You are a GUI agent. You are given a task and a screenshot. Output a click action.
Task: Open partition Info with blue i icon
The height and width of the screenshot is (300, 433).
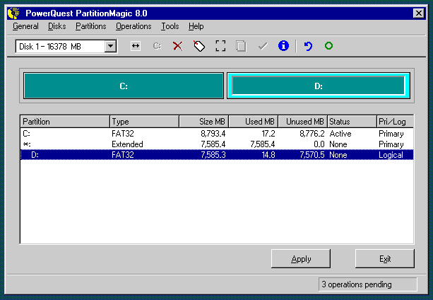pyautogui.click(x=283, y=46)
